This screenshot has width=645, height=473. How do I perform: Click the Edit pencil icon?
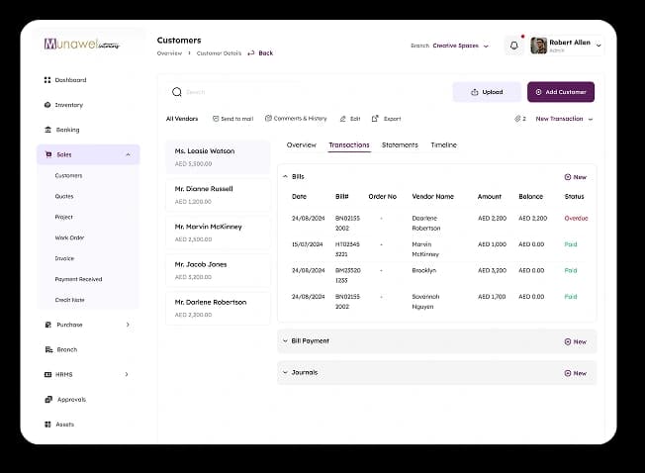pyautogui.click(x=343, y=119)
